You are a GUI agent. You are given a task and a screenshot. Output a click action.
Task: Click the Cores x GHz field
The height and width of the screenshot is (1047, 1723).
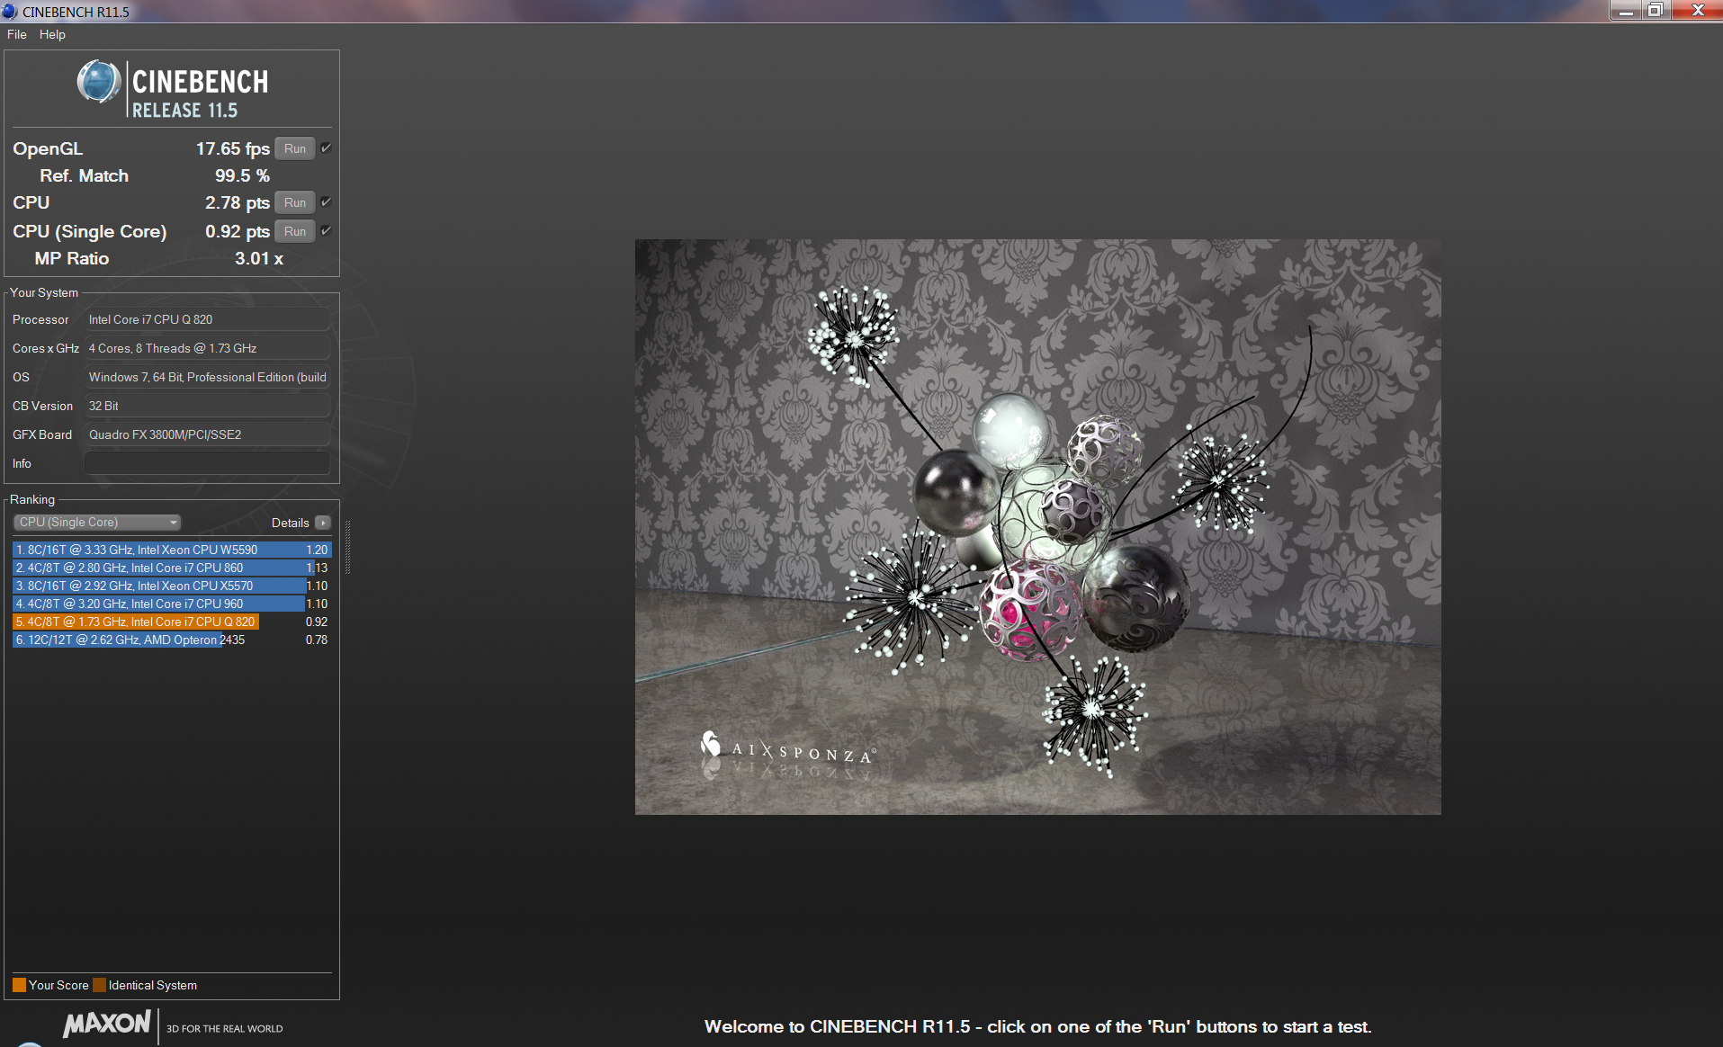208,348
